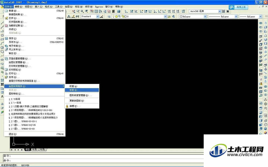Image resolution: width=268 pixels, height=167 pixels.
Task: Choose 新建 (New) in File menu
Action: coord(34,11)
